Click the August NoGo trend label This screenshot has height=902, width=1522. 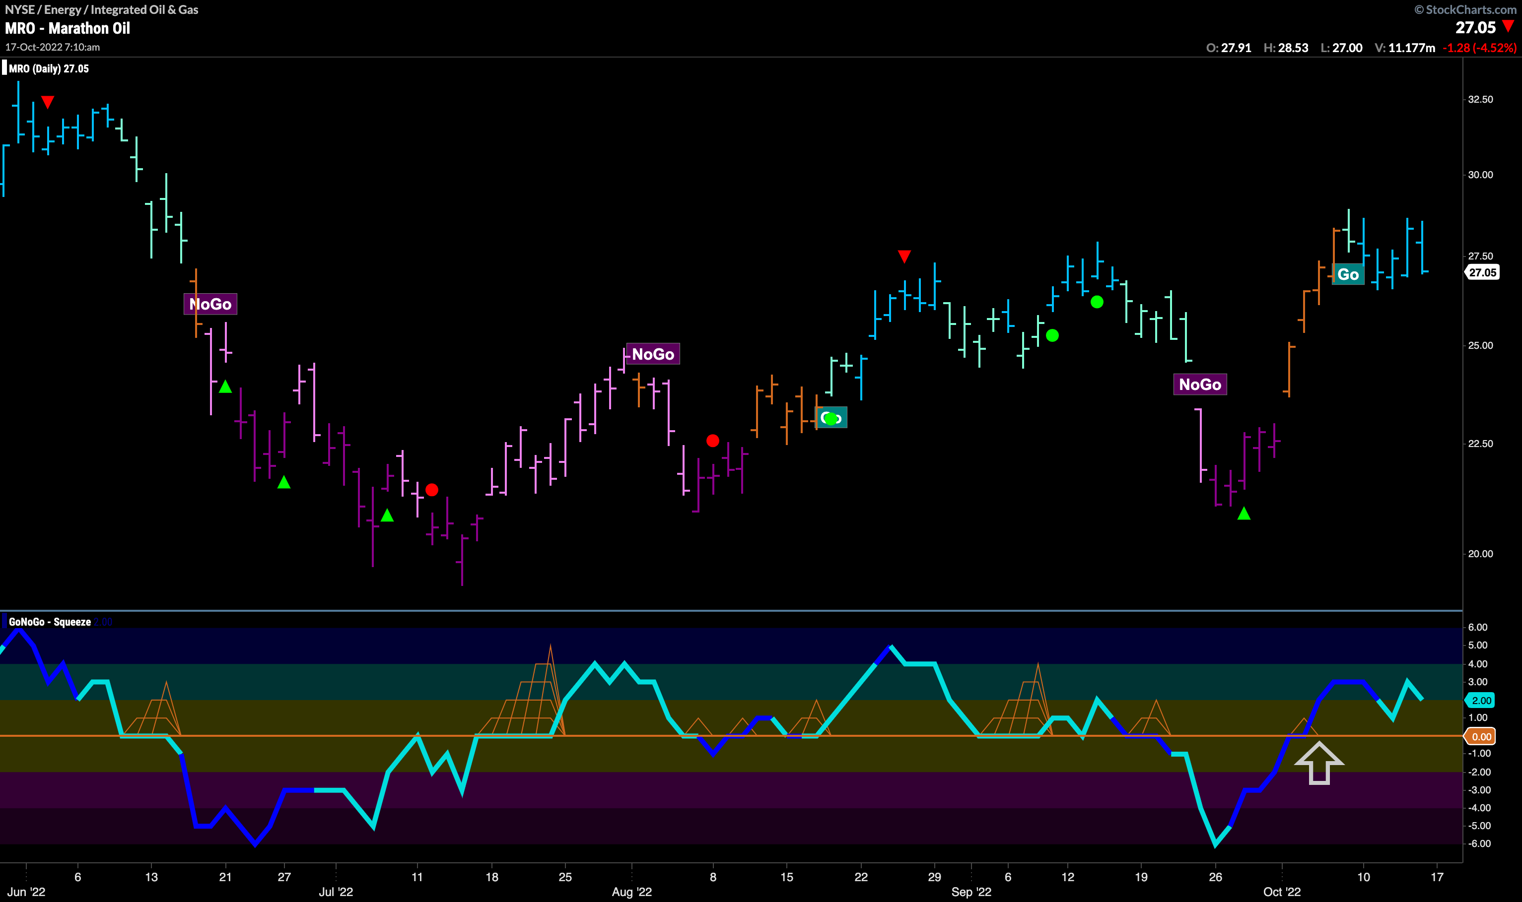coord(653,354)
